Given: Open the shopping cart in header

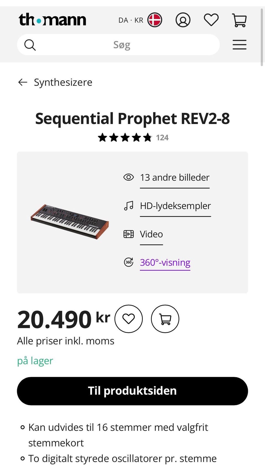Looking at the screenshot, I should click(239, 20).
